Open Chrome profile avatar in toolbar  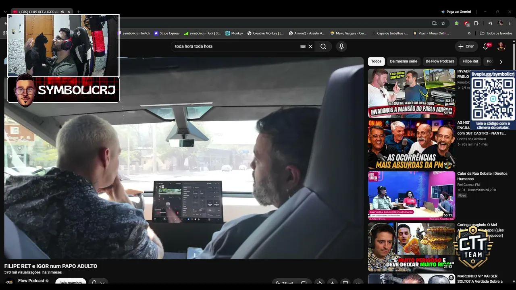coord(500,23)
